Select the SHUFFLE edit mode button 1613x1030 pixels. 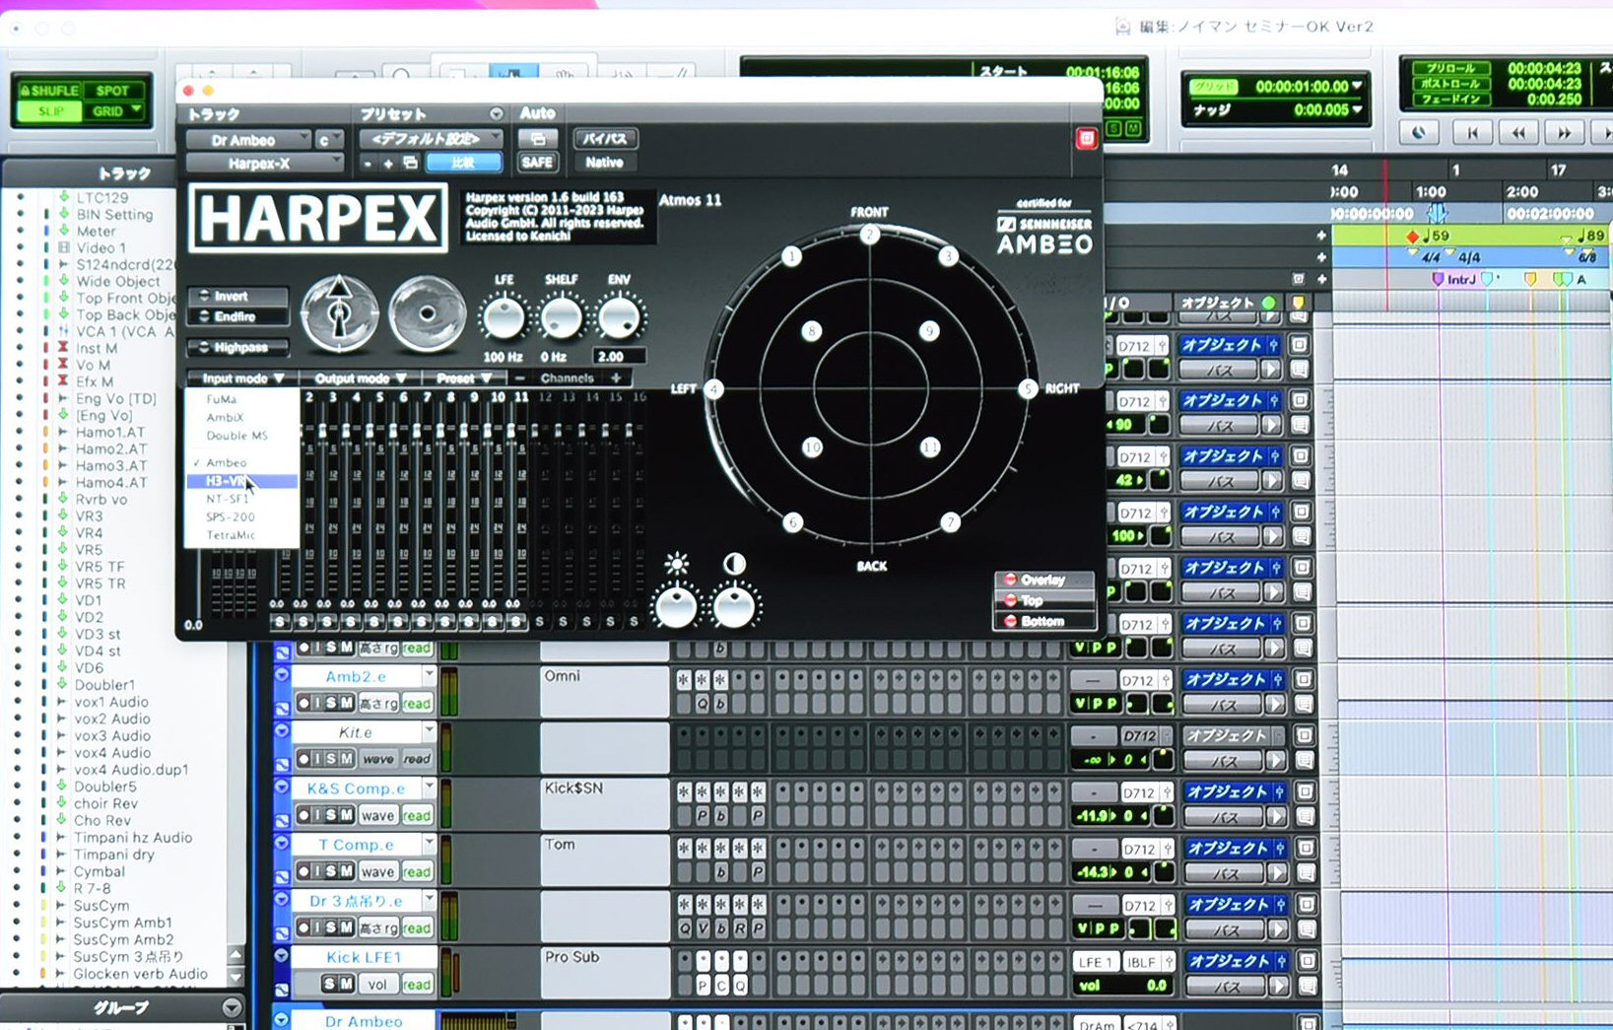tap(49, 90)
